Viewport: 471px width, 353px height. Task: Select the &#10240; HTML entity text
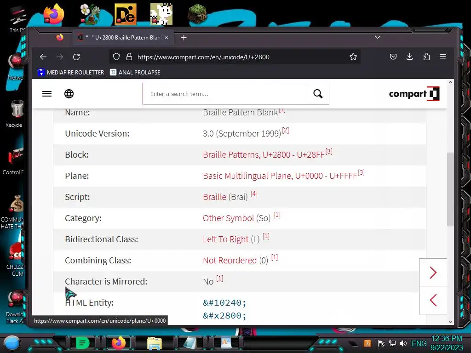(224, 302)
